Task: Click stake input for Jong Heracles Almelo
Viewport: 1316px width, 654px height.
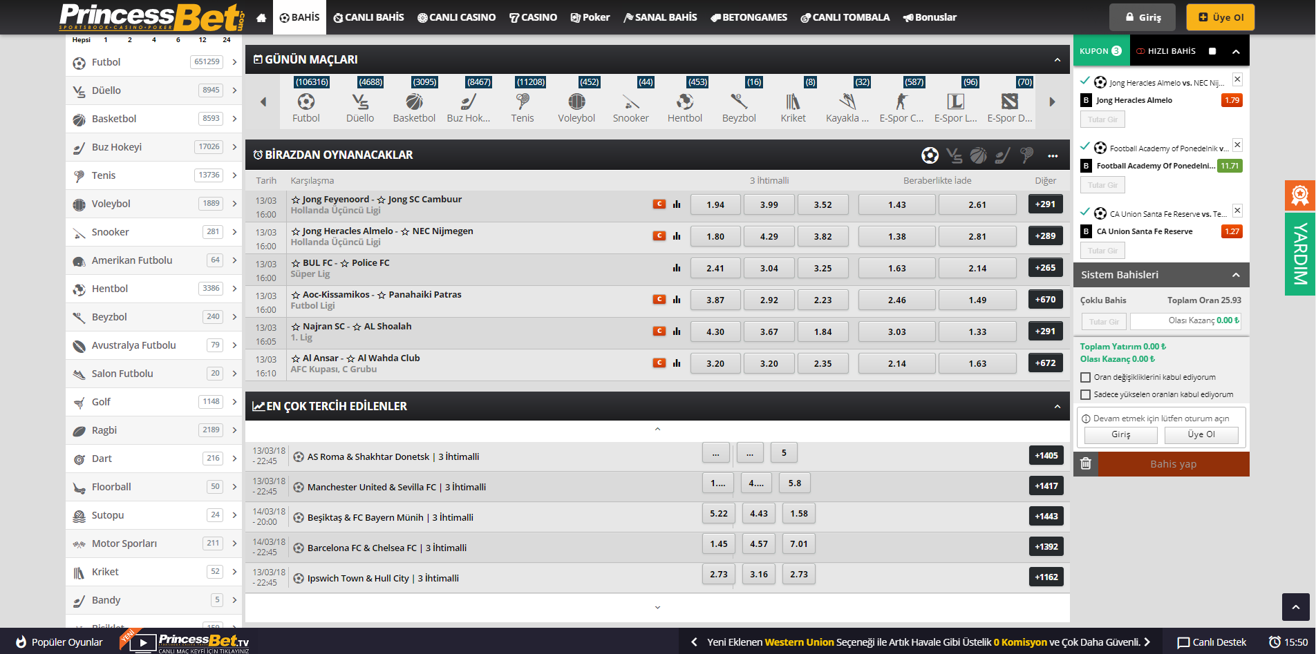Action: pos(1103,119)
